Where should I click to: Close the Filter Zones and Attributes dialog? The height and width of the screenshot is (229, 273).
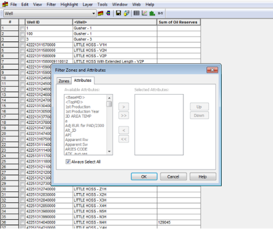212,70
